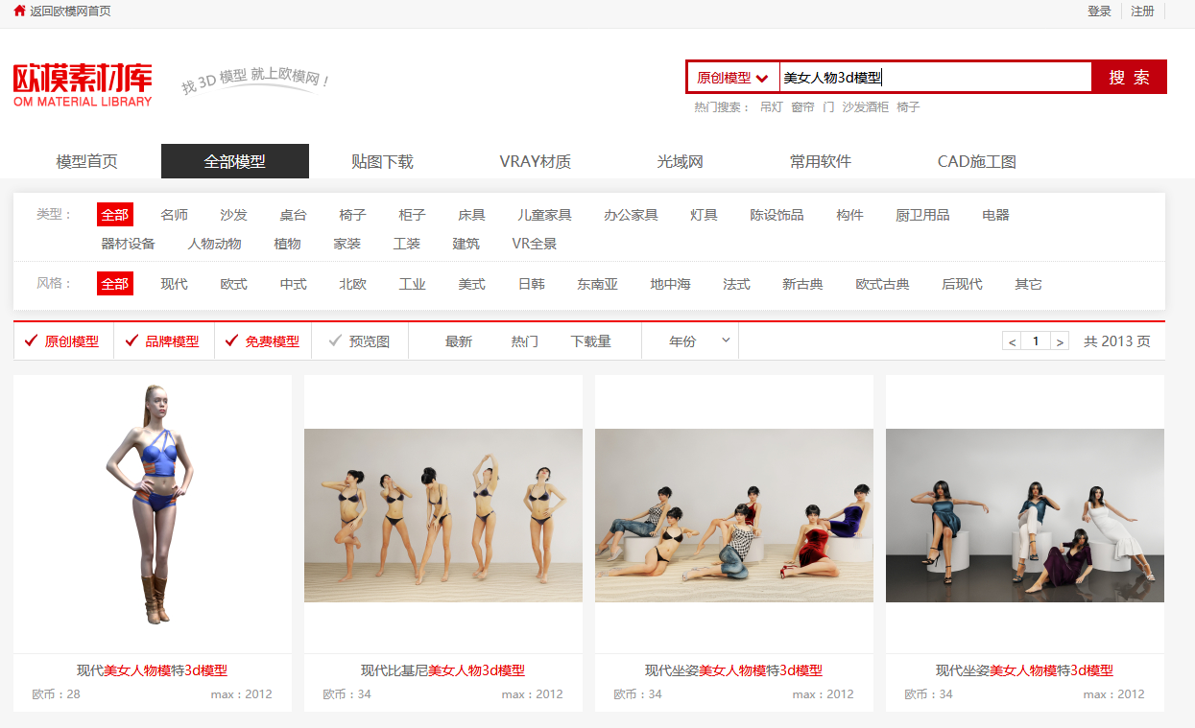Open the VRAY材质 tab
This screenshot has height=728, width=1195.
pyautogui.click(x=535, y=161)
